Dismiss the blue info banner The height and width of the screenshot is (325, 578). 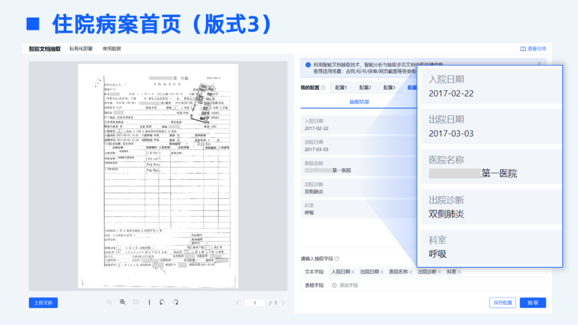point(539,64)
